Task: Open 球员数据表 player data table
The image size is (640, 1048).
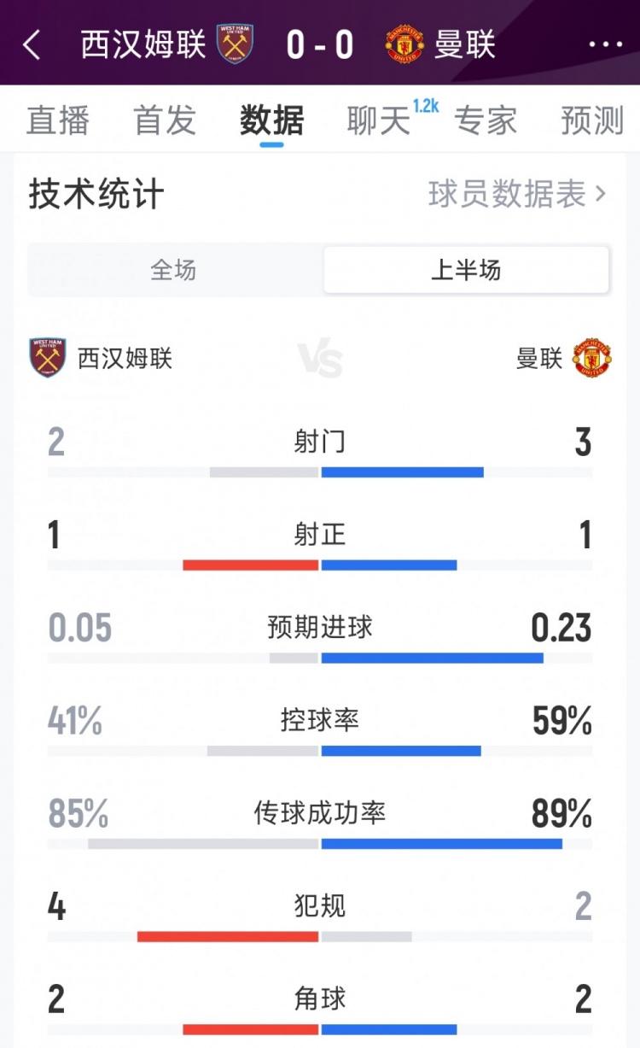Action: [x=516, y=195]
